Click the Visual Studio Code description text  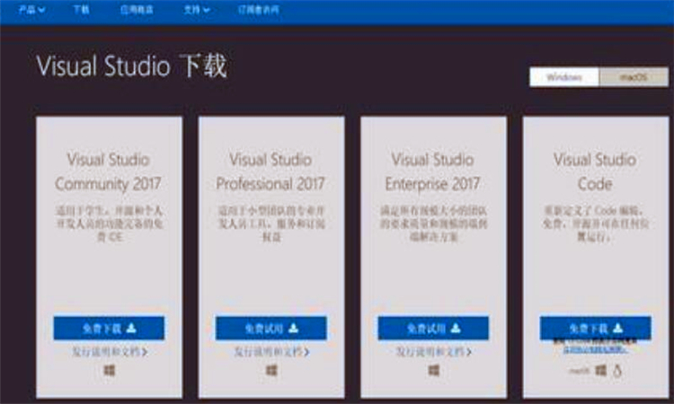coord(595,224)
